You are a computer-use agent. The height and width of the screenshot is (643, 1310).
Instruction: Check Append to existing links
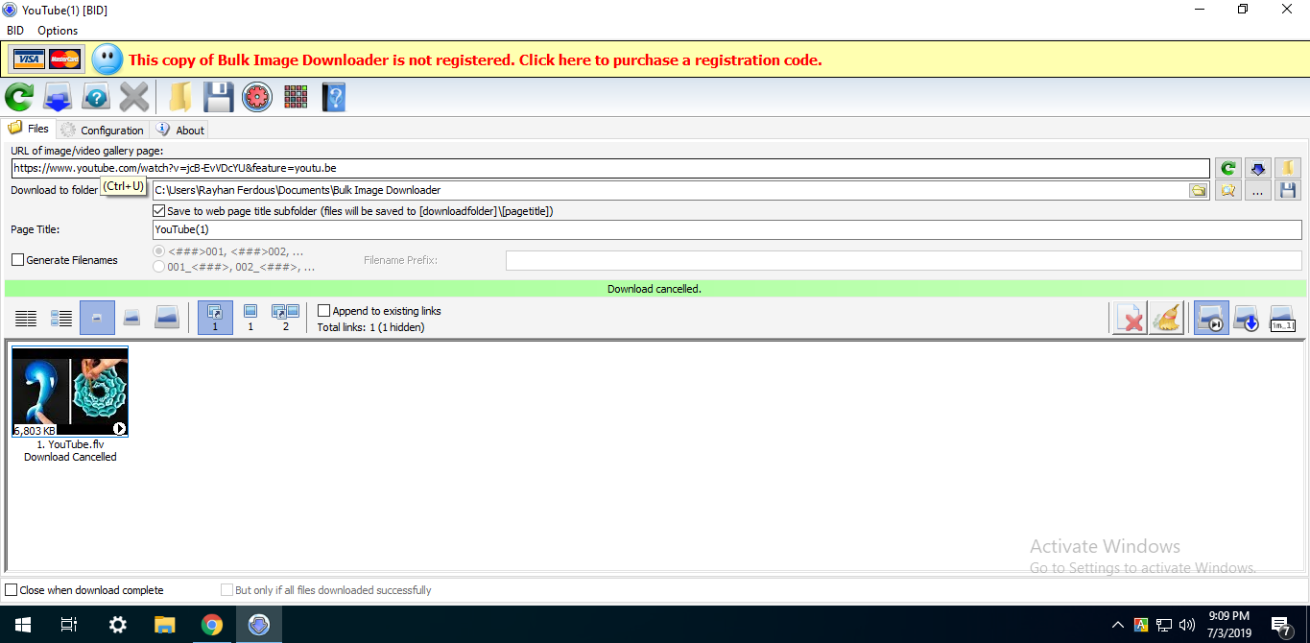coord(323,311)
